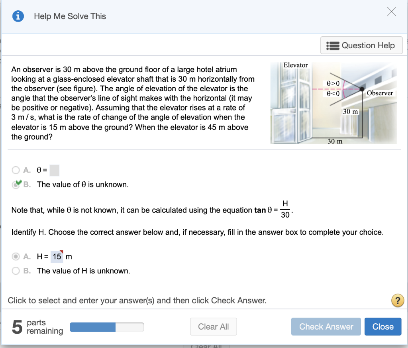This screenshot has width=408, height=348.
Task: Select radio option A for θ
Action: [x=16, y=170]
